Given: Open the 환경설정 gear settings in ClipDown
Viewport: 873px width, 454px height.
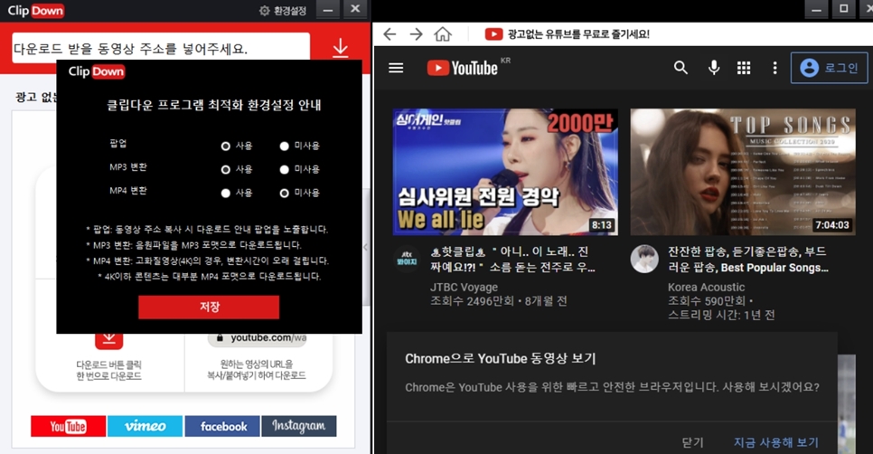Looking at the screenshot, I should coord(283,11).
